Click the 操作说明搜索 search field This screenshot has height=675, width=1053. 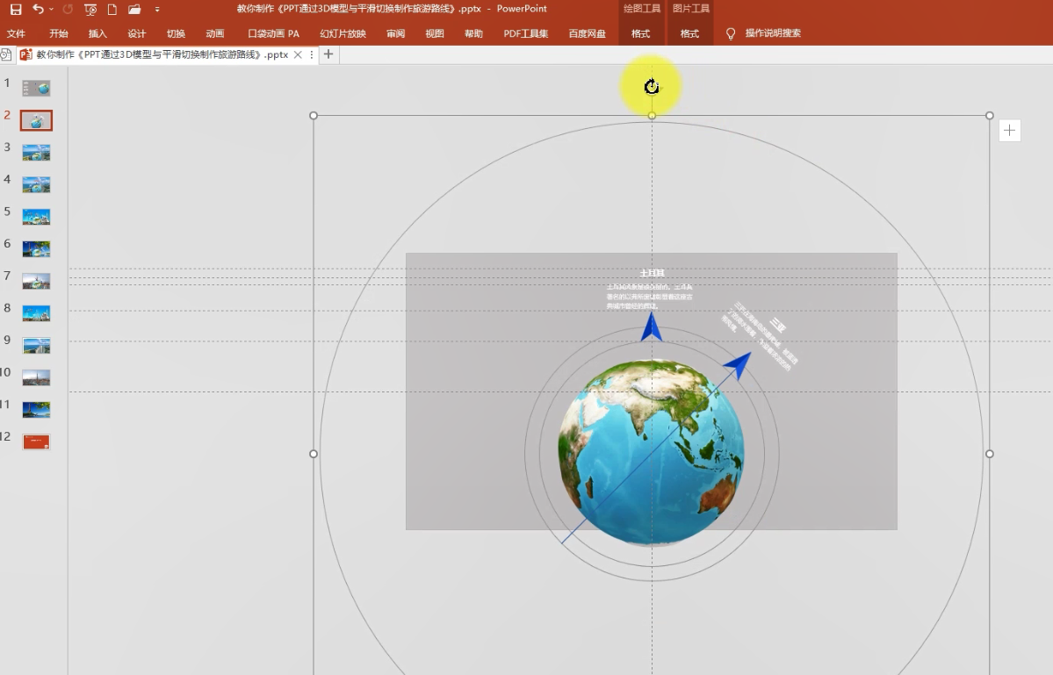tap(773, 32)
